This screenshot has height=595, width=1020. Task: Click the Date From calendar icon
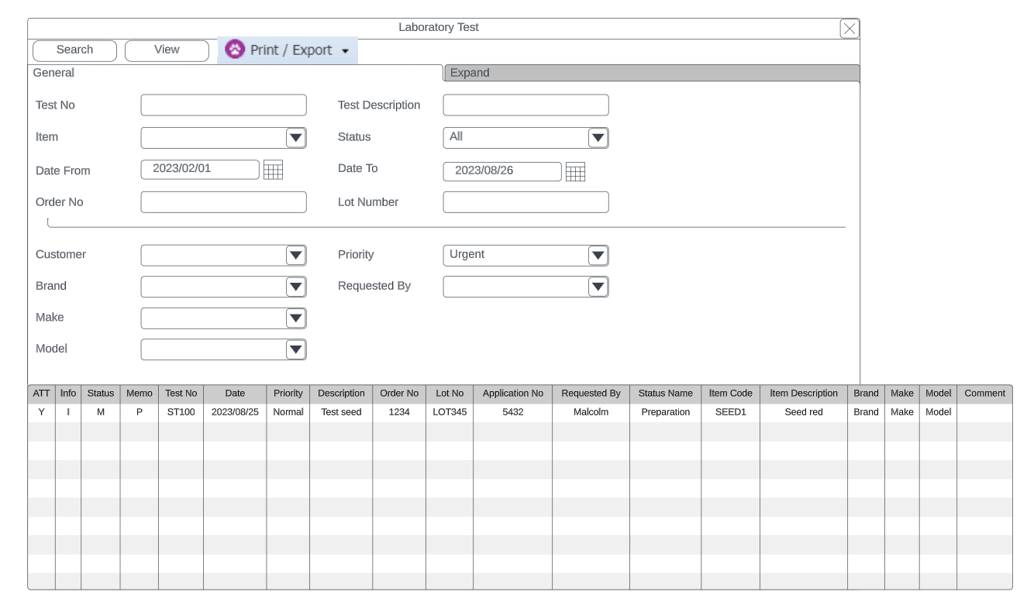[273, 170]
